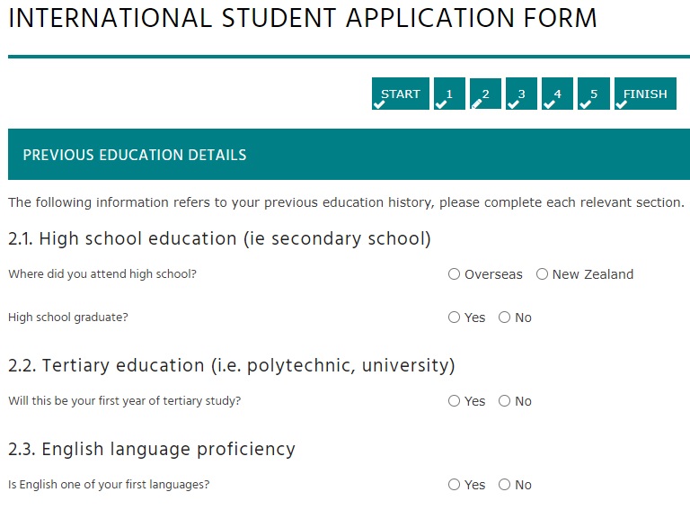Choose New Zealand as high school location
This screenshot has height=510, width=690.
click(x=543, y=274)
